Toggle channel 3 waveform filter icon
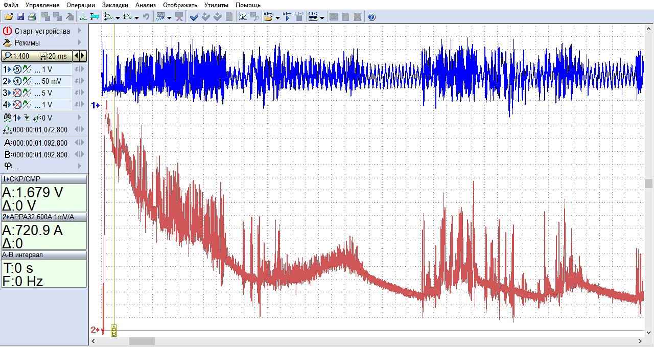The image size is (654, 347). coord(27,92)
